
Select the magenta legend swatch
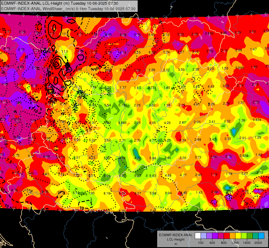[221, 236]
